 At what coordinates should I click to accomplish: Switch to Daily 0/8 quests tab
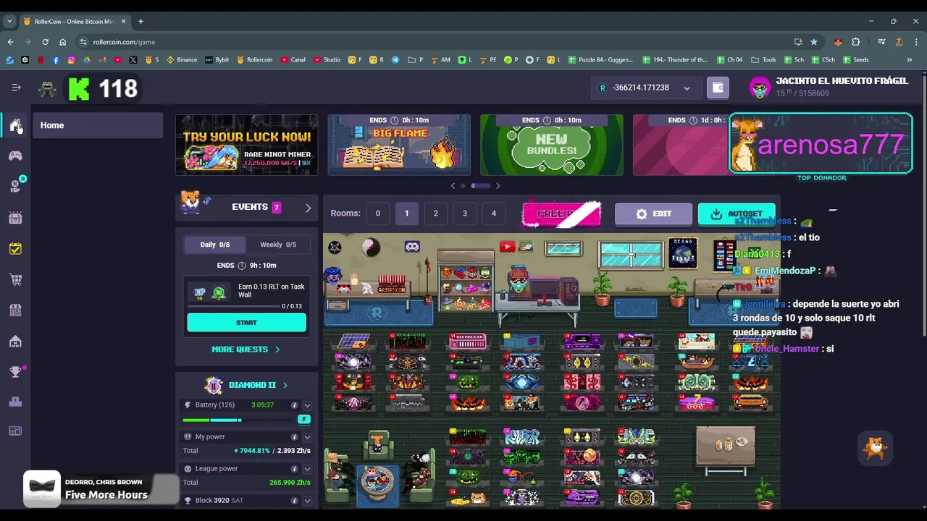pos(215,245)
